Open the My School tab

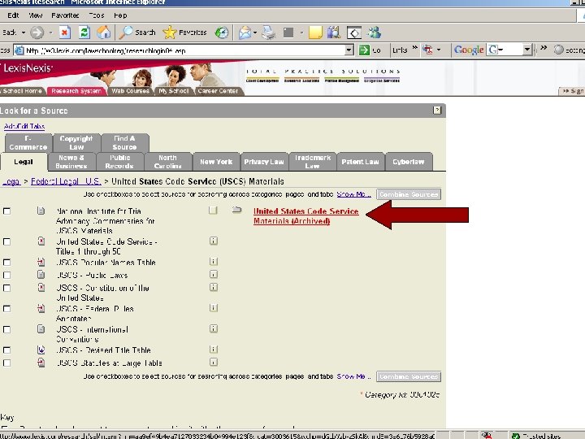(174, 91)
